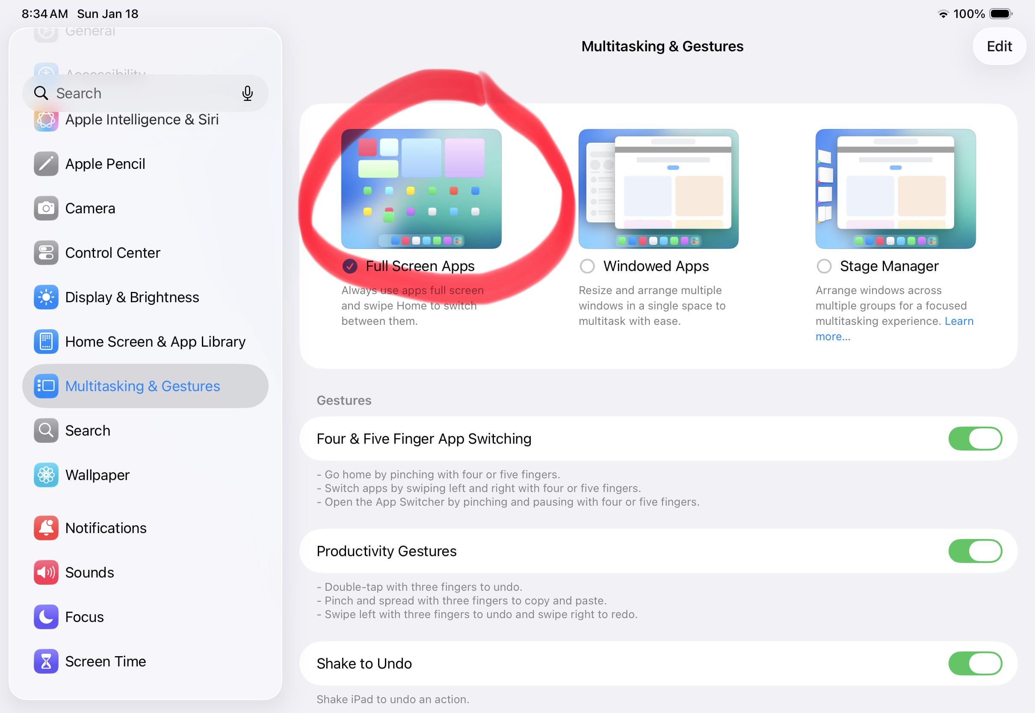Open the Notifications bell icon
This screenshot has height=713, width=1035.
click(46, 528)
